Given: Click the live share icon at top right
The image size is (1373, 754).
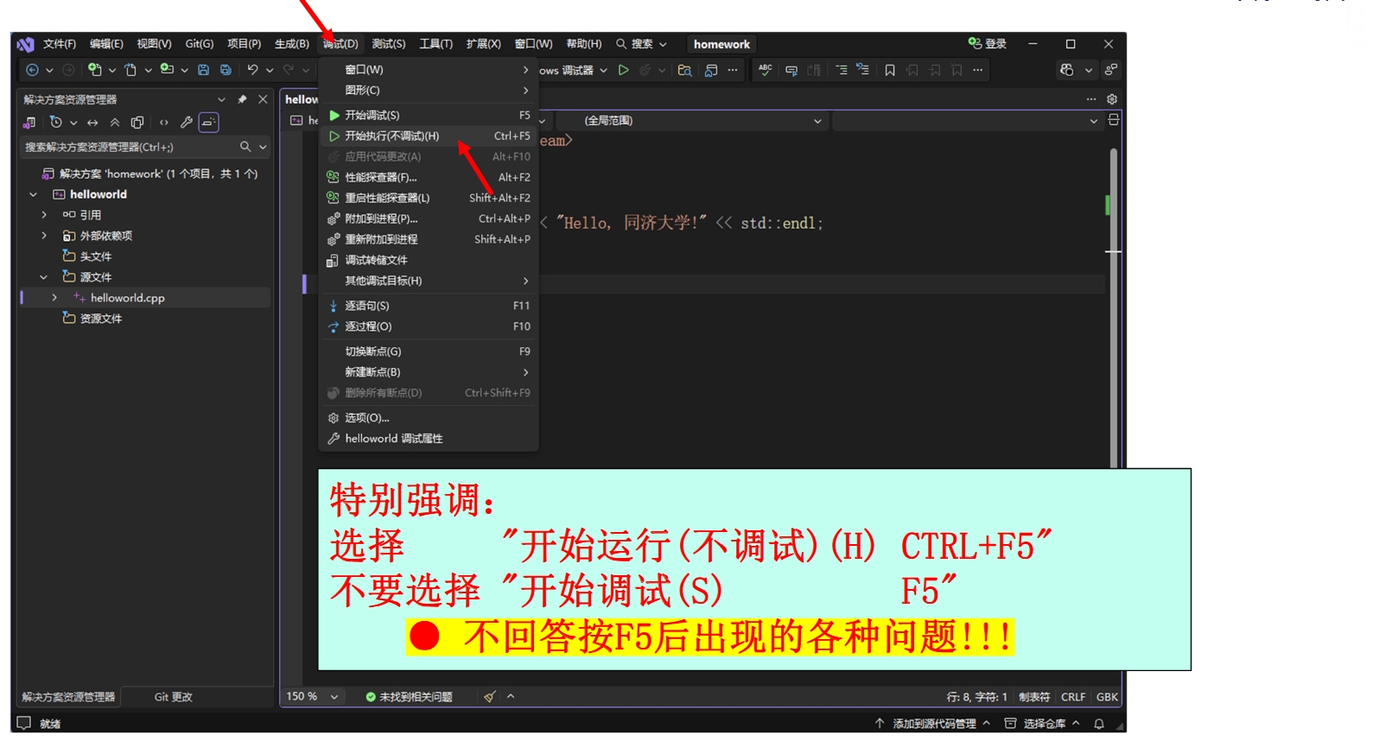Looking at the screenshot, I should (1111, 70).
